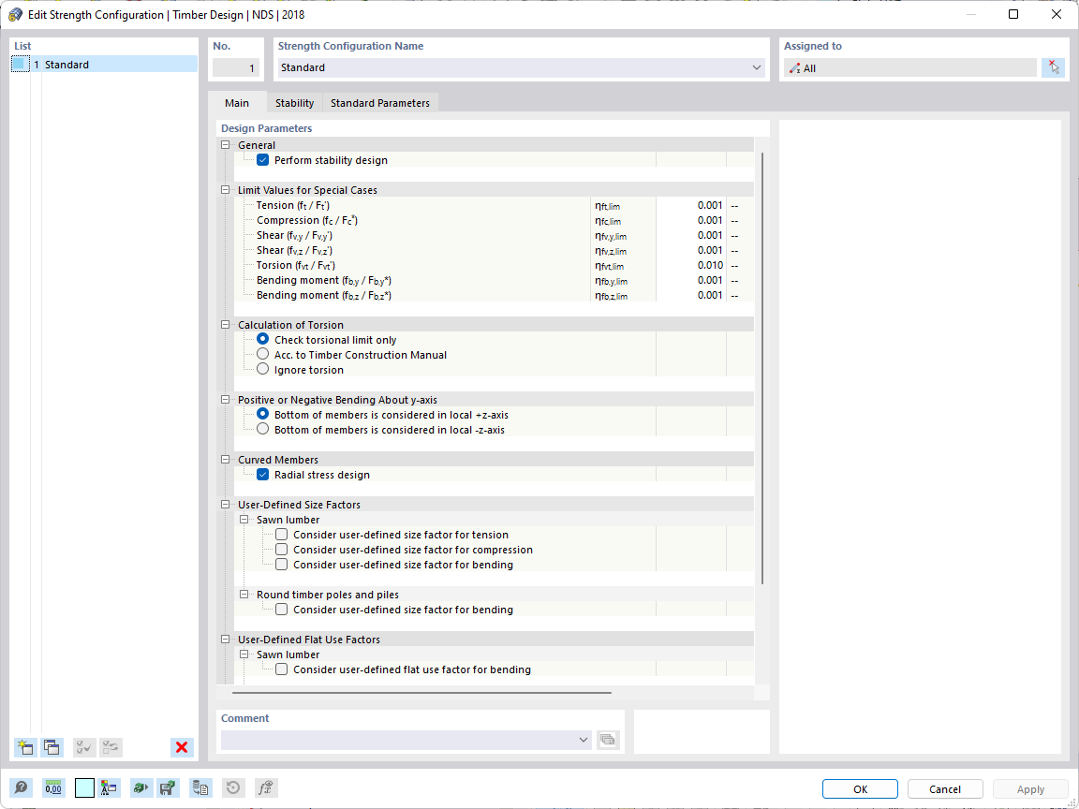Create a new strength configuration in List
This screenshot has height=809, width=1079.
pos(25,747)
